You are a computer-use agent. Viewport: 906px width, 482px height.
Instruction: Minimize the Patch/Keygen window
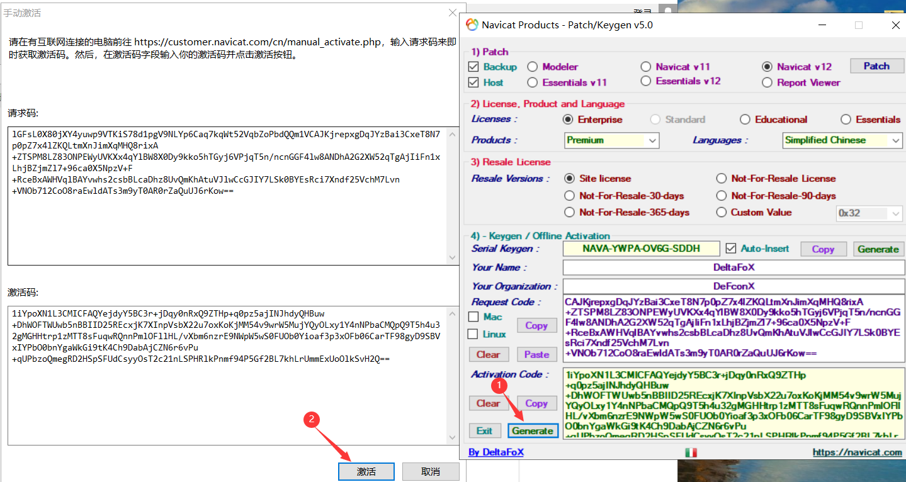tap(822, 25)
